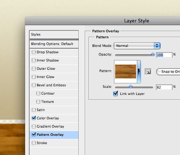Screen dimensions: 180x155
Task: Select the Pattern Overlay label
Action: point(50,135)
